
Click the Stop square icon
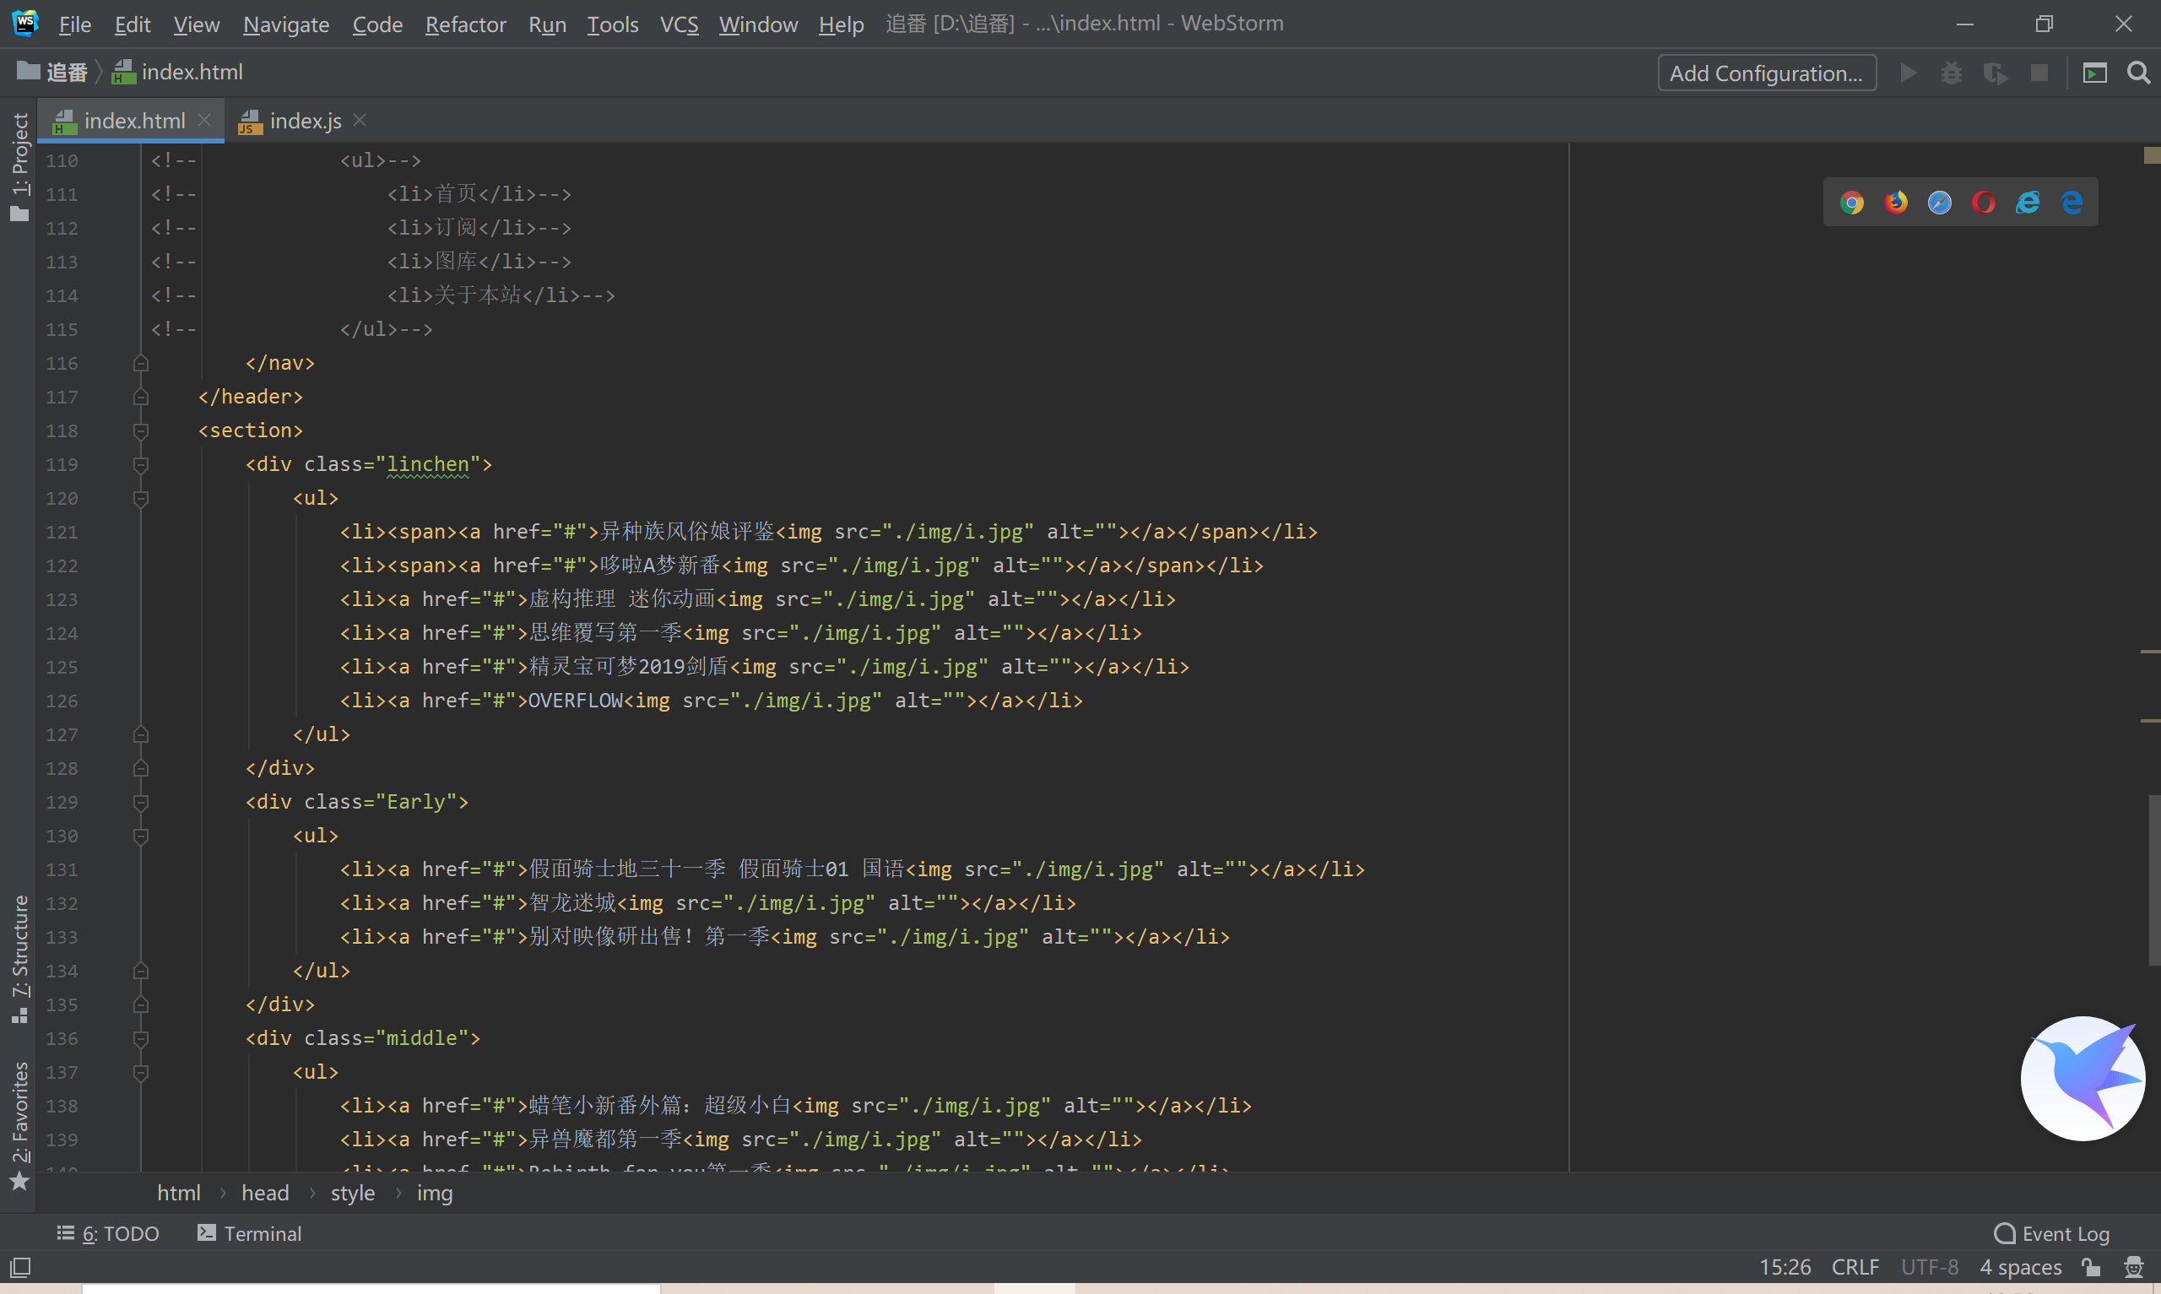pos(2039,73)
